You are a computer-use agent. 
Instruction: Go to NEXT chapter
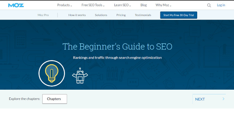209,99
